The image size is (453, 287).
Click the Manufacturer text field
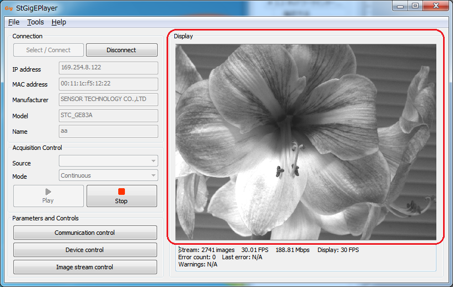(x=108, y=99)
